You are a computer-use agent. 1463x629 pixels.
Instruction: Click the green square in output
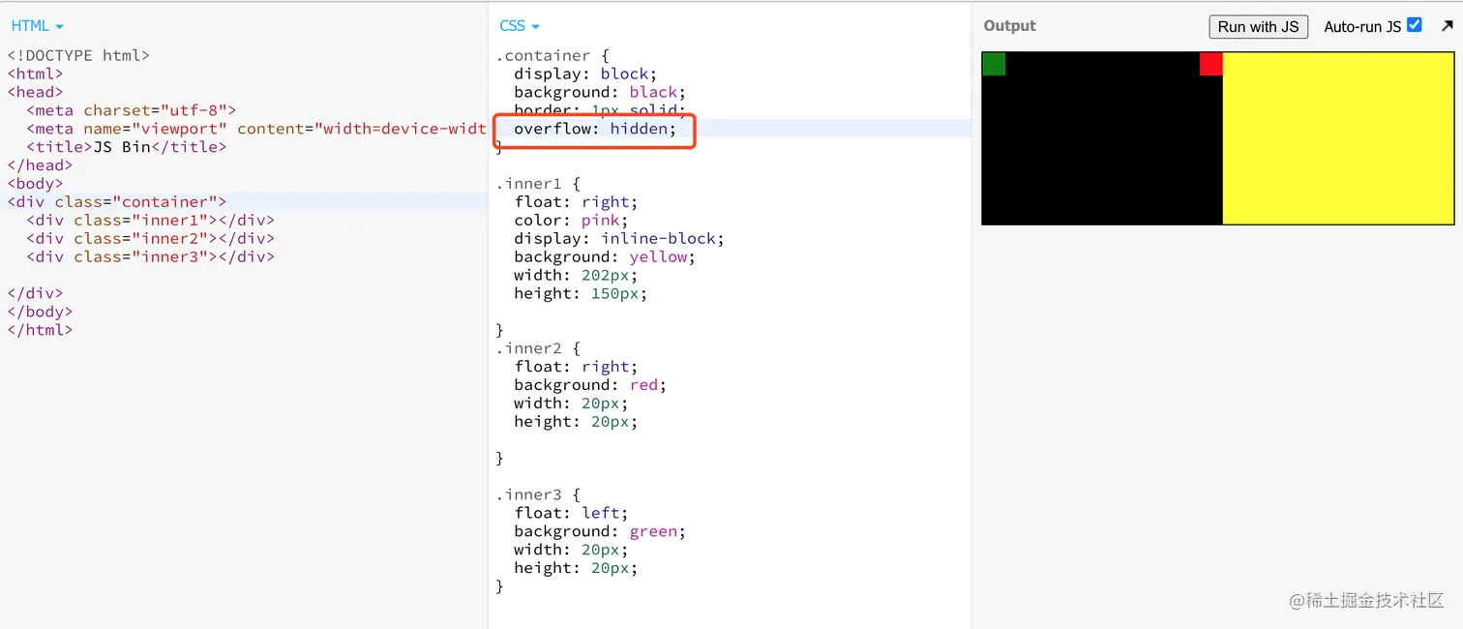(x=994, y=64)
